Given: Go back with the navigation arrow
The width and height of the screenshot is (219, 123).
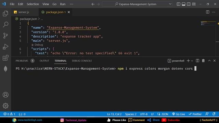Looking at the screenshot, I should point(93,4).
